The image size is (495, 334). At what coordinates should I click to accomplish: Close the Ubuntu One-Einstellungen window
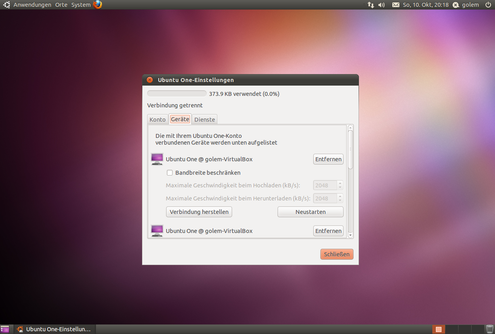tap(150, 80)
